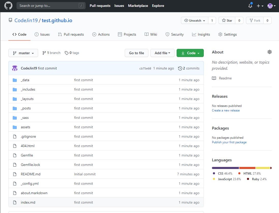Open the CodeJin19 owner link

[x=26, y=21]
